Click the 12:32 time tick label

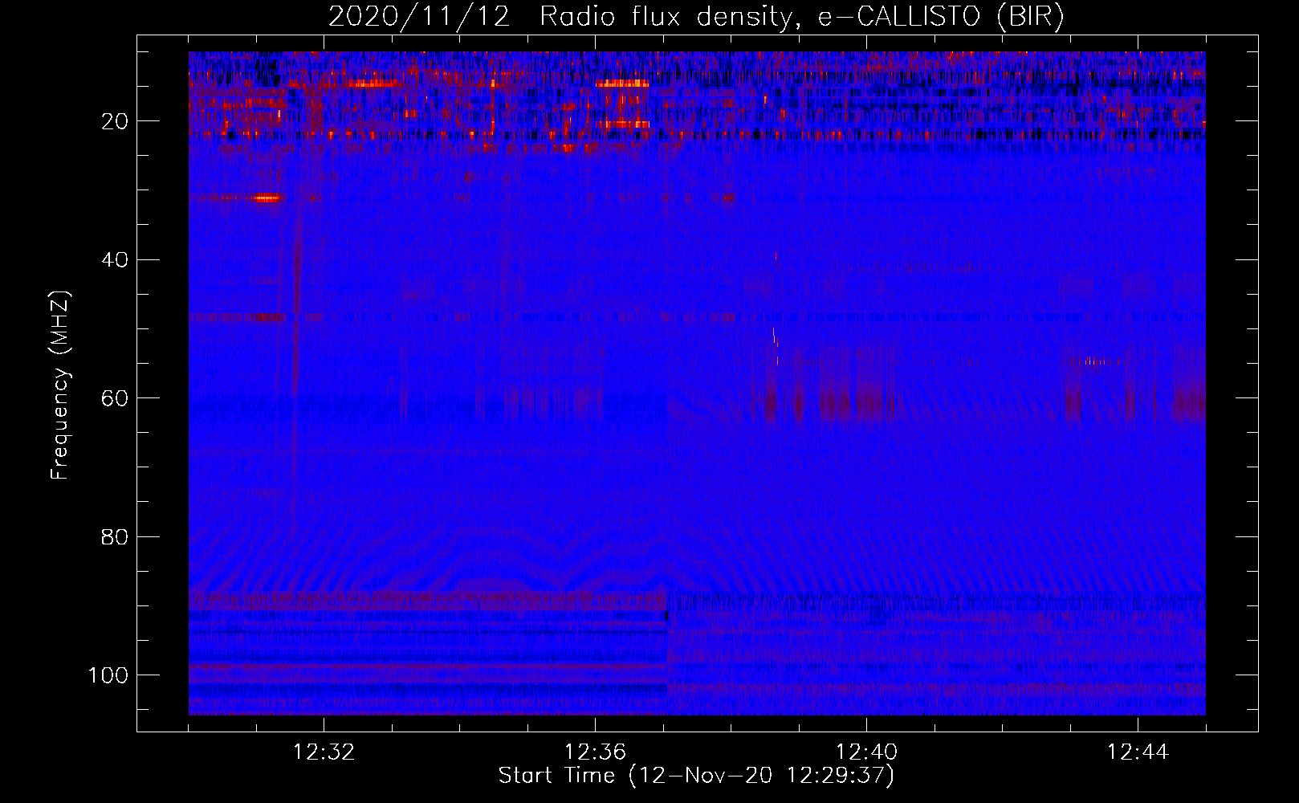click(x=324, y=752)
